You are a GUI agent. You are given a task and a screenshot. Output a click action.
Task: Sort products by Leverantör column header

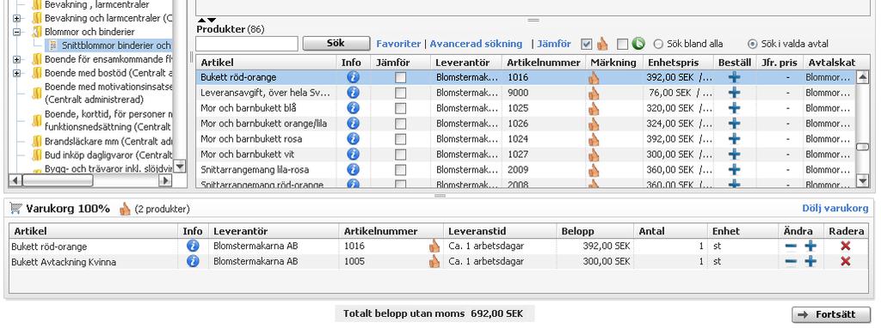465,62
